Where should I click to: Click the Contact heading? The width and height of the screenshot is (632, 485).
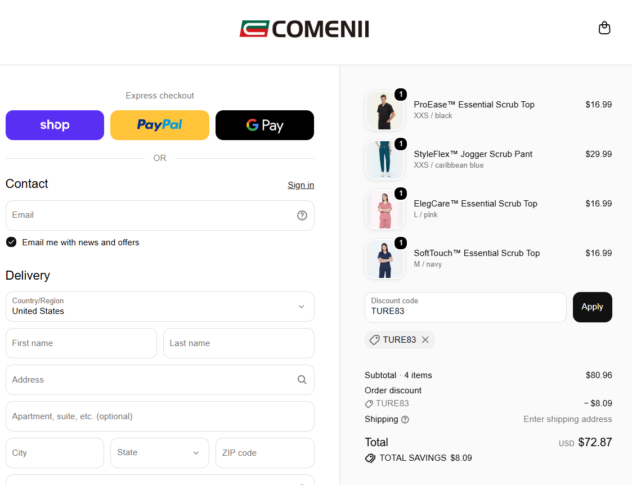(x=26, y=183)
